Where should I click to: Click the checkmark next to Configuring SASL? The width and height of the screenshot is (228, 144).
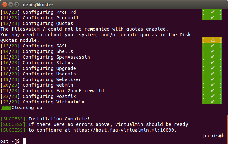point(213,46)
